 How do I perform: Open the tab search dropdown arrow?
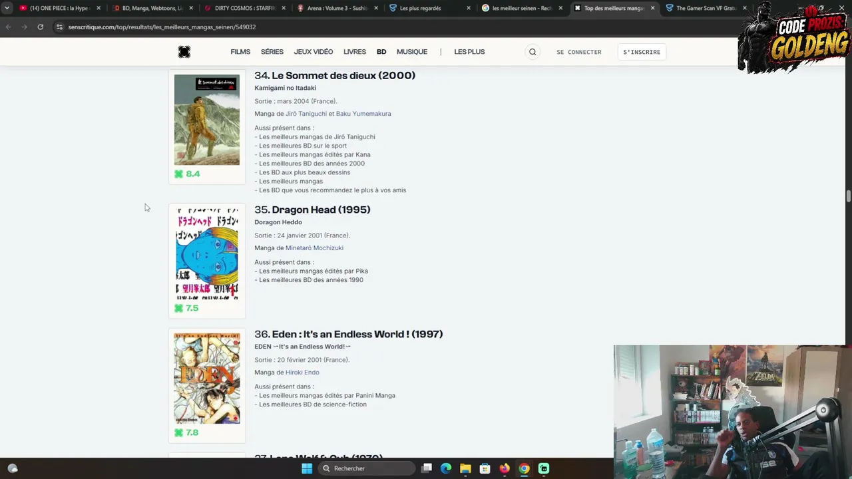point(7,8)
